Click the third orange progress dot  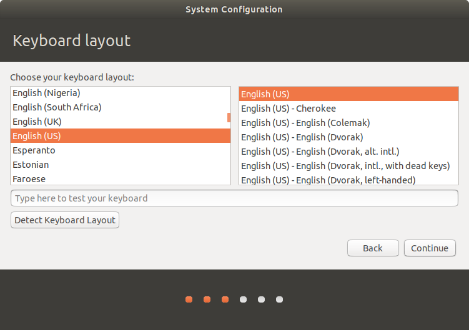(x=225, y=299)
